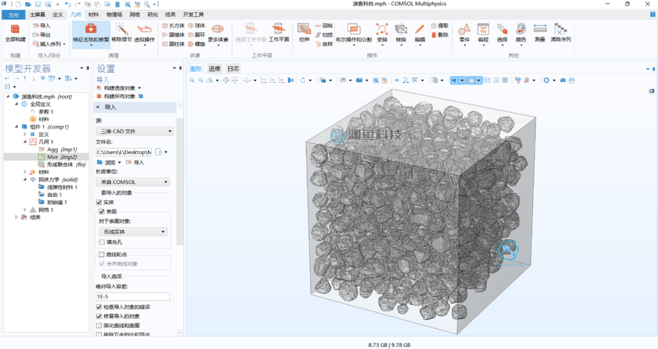Screen dimensions: 658x349
Task: Click the Work Plane (工作平面) icon
Action: click(278, 29)
